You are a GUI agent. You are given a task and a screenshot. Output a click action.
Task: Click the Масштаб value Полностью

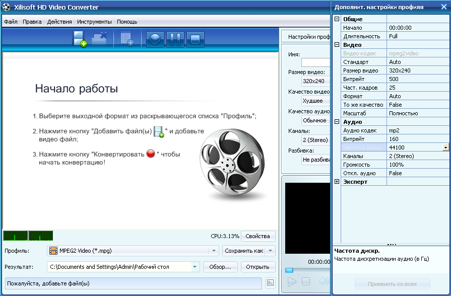coord(418,113)
